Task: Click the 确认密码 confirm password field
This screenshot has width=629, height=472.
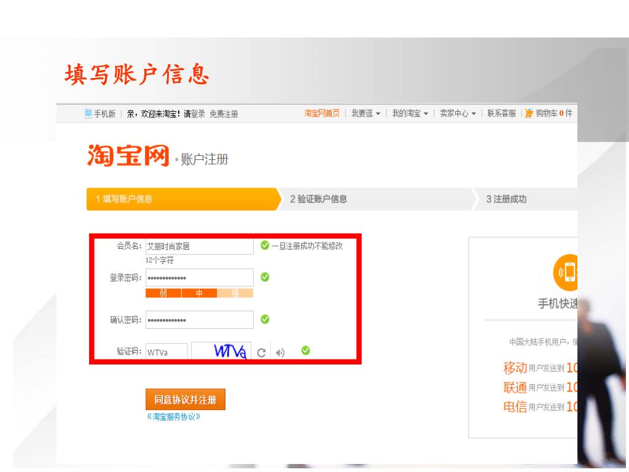Action: (200, 320)
